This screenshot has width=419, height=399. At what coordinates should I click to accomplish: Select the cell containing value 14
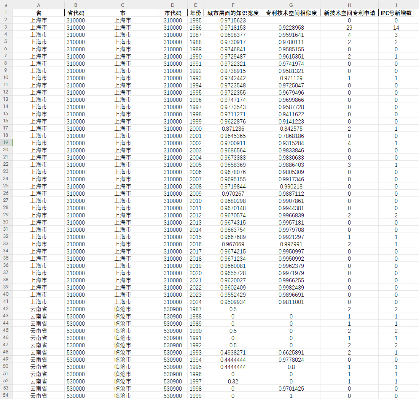[x=396, y=27]
